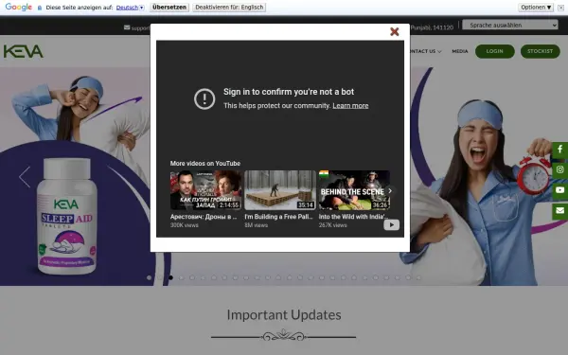
Task: Open Sprache auswählen dropdown
Action: click(x=510, y=25)
